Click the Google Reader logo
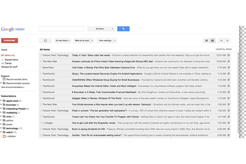The image size is (246, 164). [x=13, y=29]
